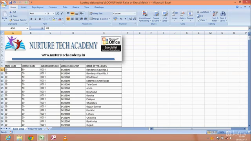Apply Accounting Number Format
251x141 pixels.
(x=115, y=19)
